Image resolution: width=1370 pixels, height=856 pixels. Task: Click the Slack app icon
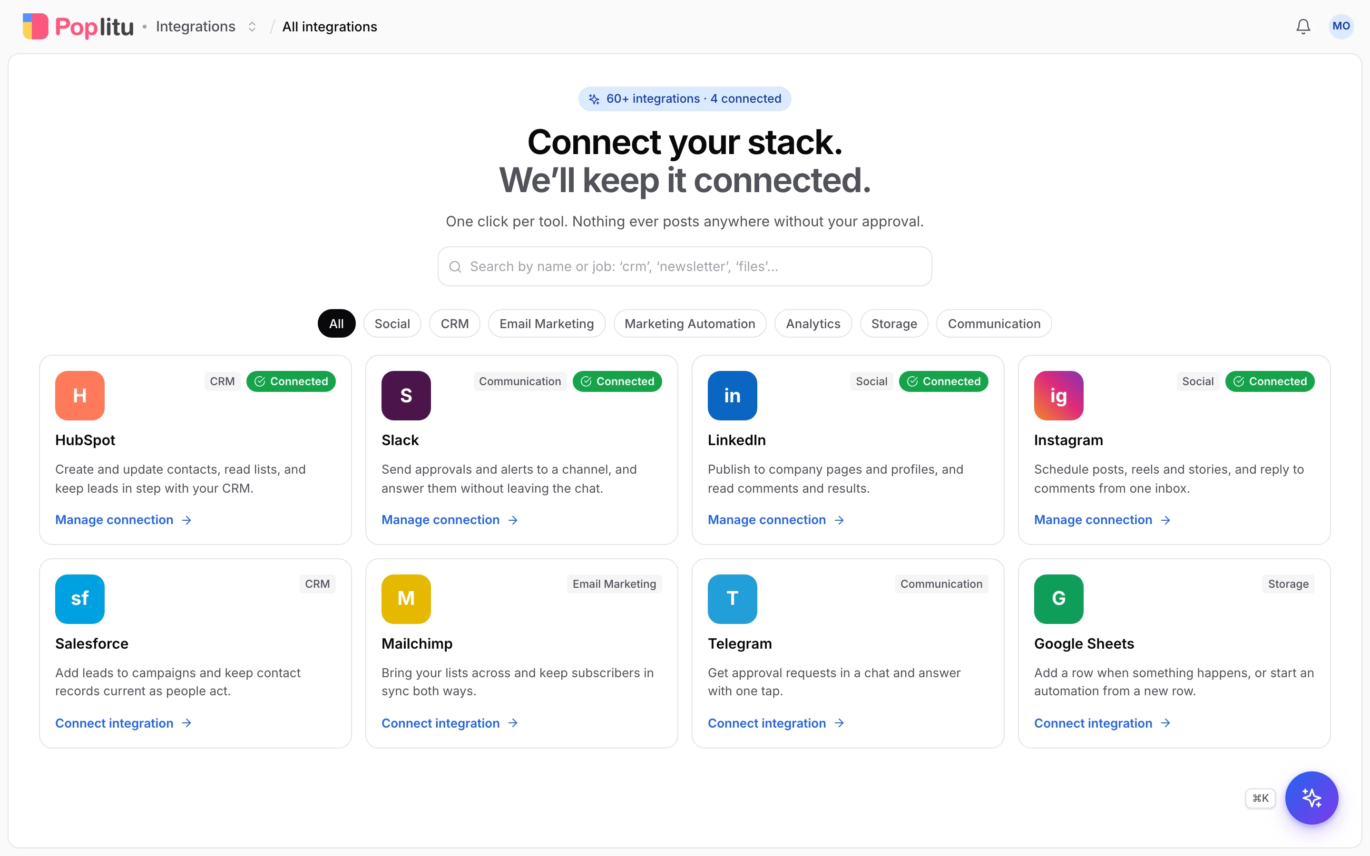[406, 395]
